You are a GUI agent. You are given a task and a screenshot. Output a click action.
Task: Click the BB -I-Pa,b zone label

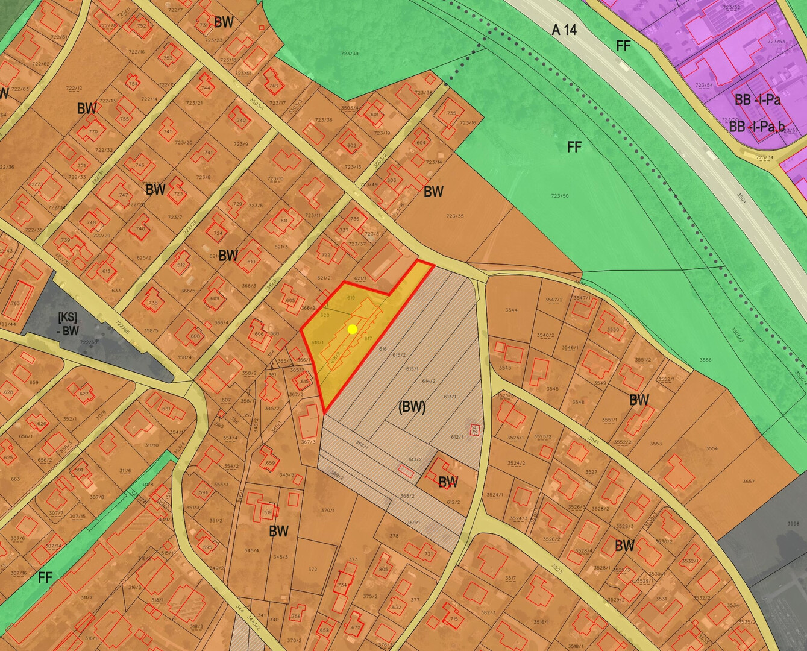click(x=757, y=127)
